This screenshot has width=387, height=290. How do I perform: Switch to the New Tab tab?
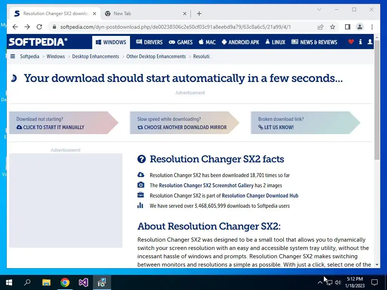pyautogui.click(x=146, y=14)
